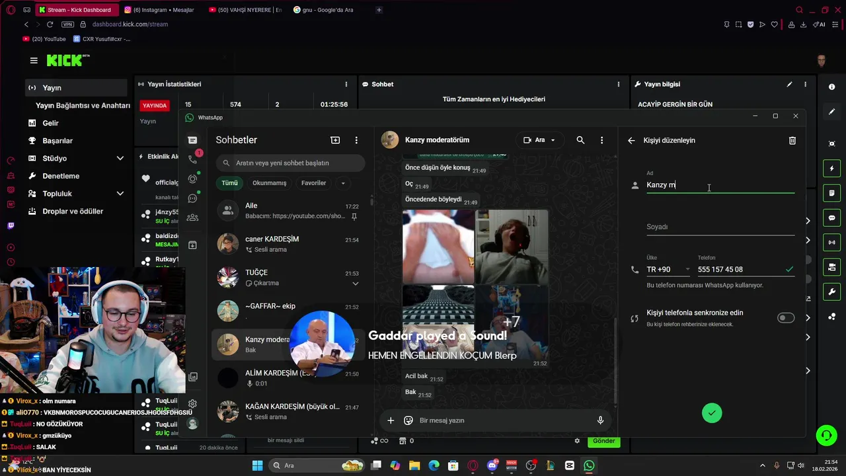Open WhatsApp Channels icon

[x=192, y=198]
